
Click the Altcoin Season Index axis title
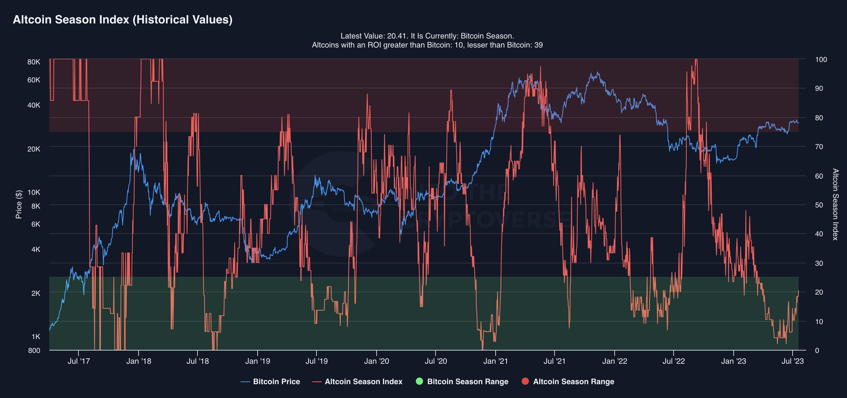(x=835, y=204)
